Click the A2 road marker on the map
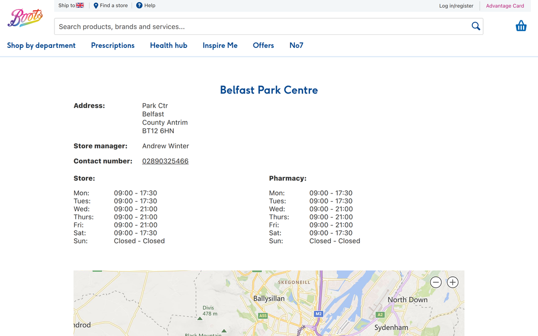Viewport: 538px width, 336px height. 380,314
